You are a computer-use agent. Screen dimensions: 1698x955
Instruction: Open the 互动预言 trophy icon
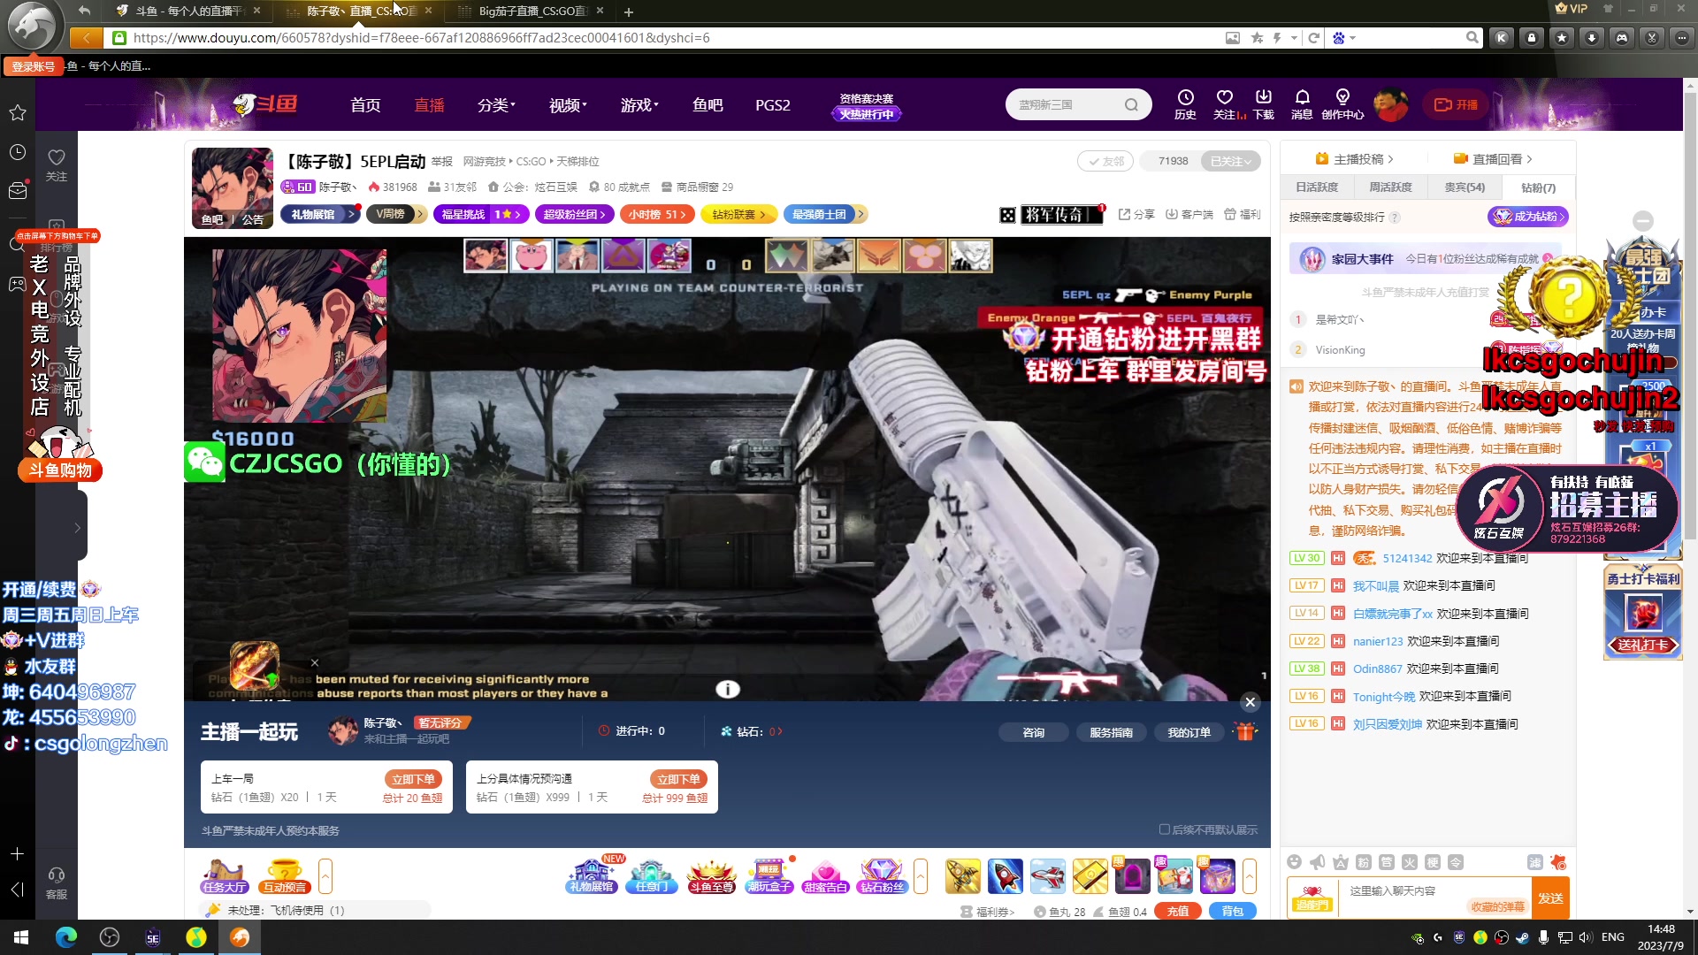tap(284, 875)
